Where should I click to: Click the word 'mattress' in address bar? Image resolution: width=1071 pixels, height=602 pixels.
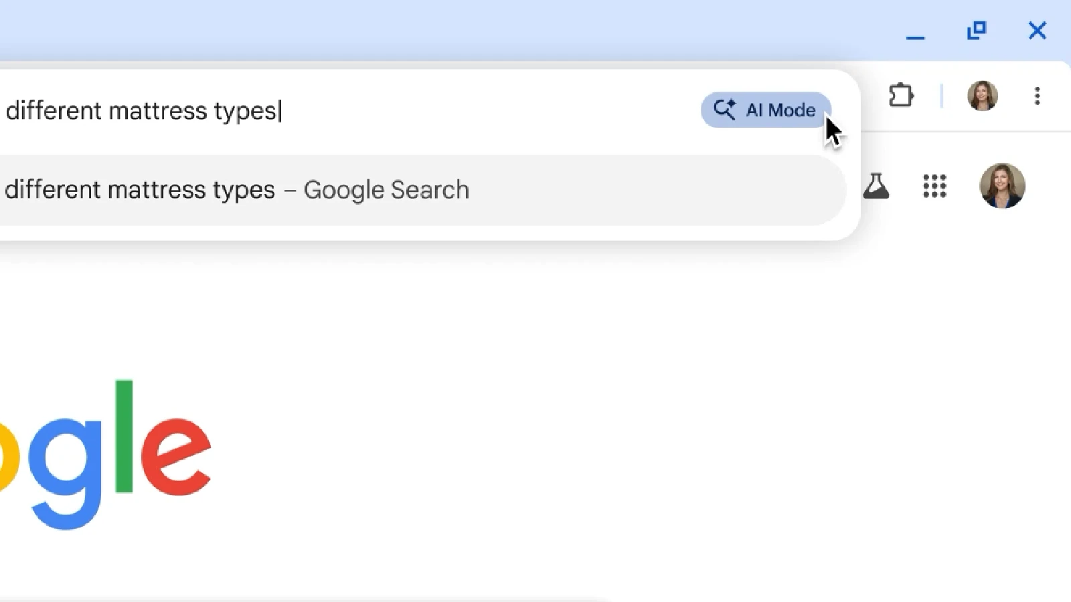(158, 110)
